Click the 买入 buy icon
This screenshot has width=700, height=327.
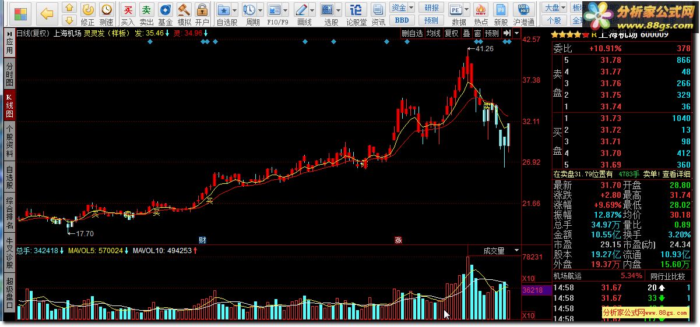128,10
